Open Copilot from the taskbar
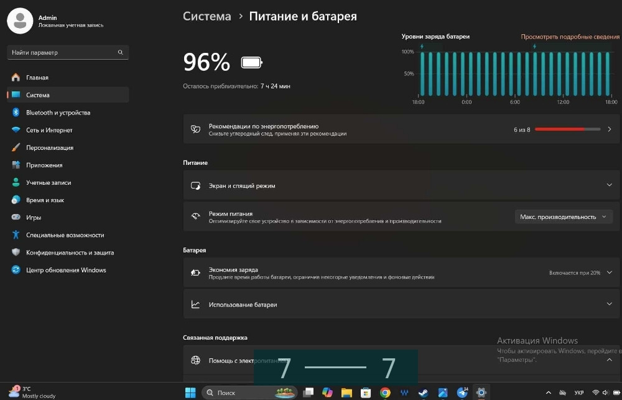The image size is (622, 400). (x=328, y=393)
